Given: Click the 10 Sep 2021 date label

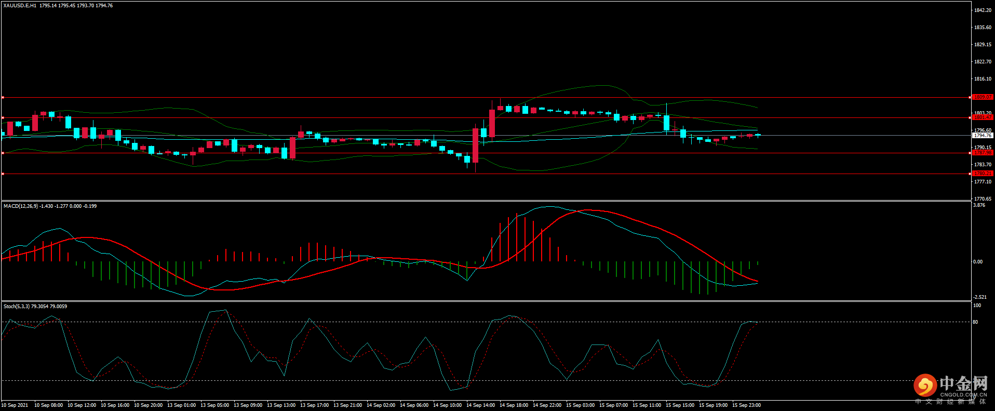Looking at the screenshot, I should 15,405.
